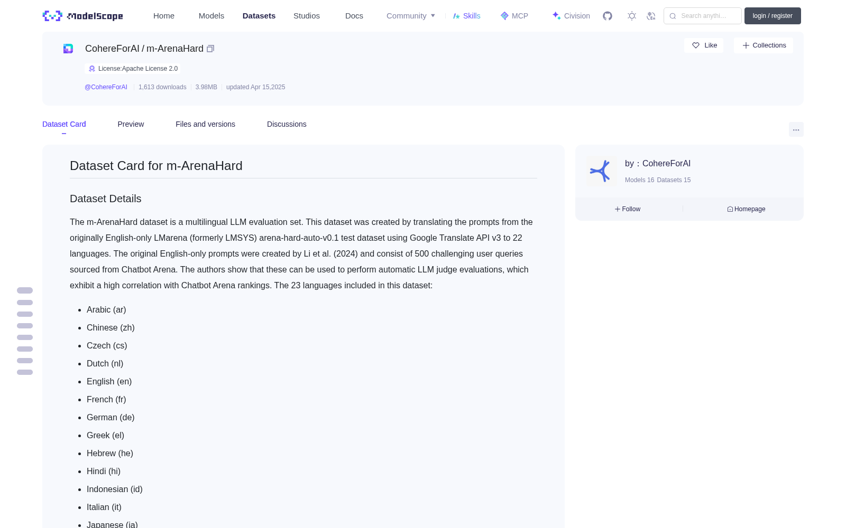Open Civision from the top bar
The height and width of the screenshot is (528, 846).
point(571,16)
